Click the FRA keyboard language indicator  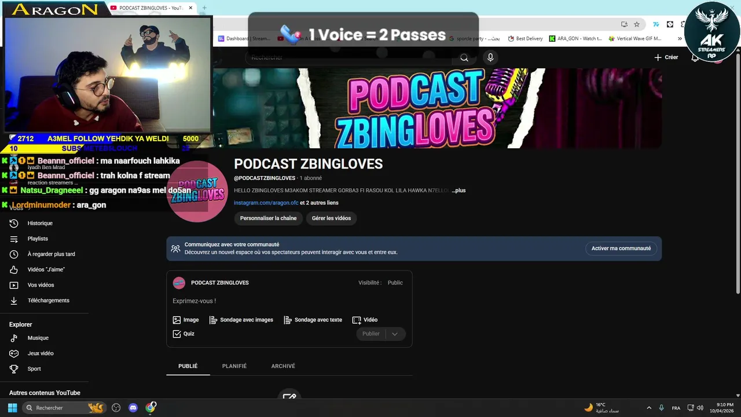(676, 408)
